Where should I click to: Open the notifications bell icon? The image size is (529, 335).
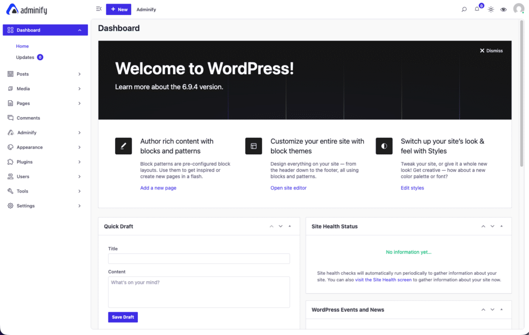[x=477, y=9]
